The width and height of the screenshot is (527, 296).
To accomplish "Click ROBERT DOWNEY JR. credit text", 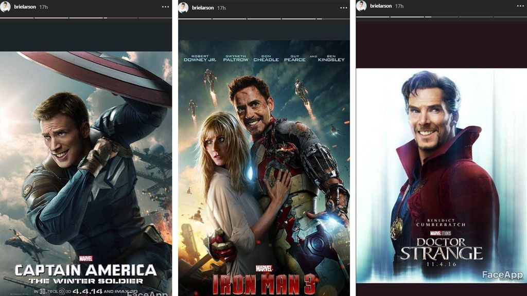I will (x=200, y=59).
